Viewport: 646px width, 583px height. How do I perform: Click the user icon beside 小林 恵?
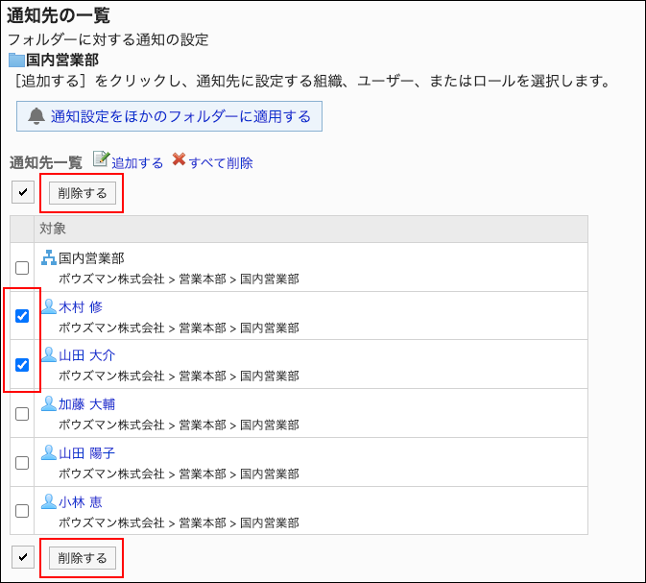(49, 501)
